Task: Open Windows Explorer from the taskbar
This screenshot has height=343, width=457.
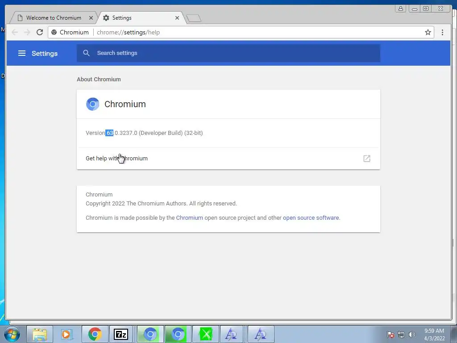Action: 40,334
